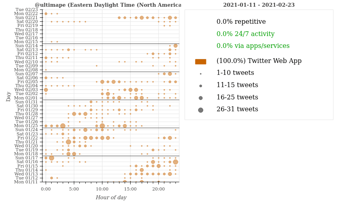Screen dimensions: 339x202
Task: Click the 11-15 tweets legend circle
Action: click(x=200, y=86)
